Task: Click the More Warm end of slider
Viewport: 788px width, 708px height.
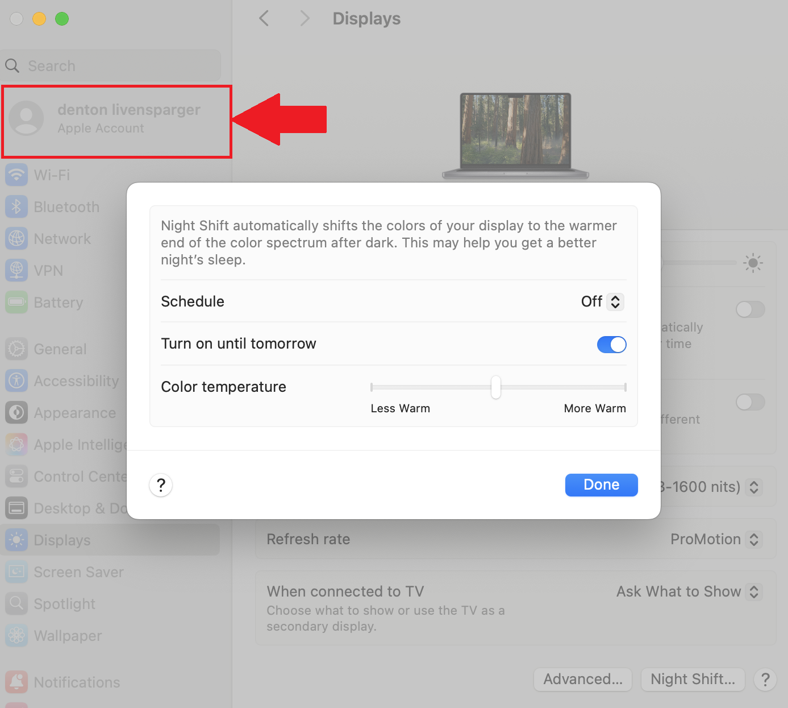Action: (x=624, y=387)
